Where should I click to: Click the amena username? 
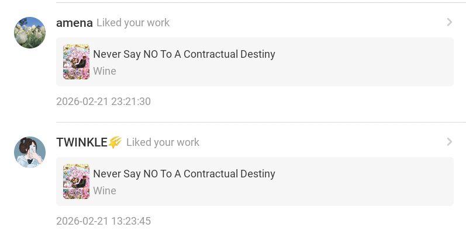tap(74, 23)
